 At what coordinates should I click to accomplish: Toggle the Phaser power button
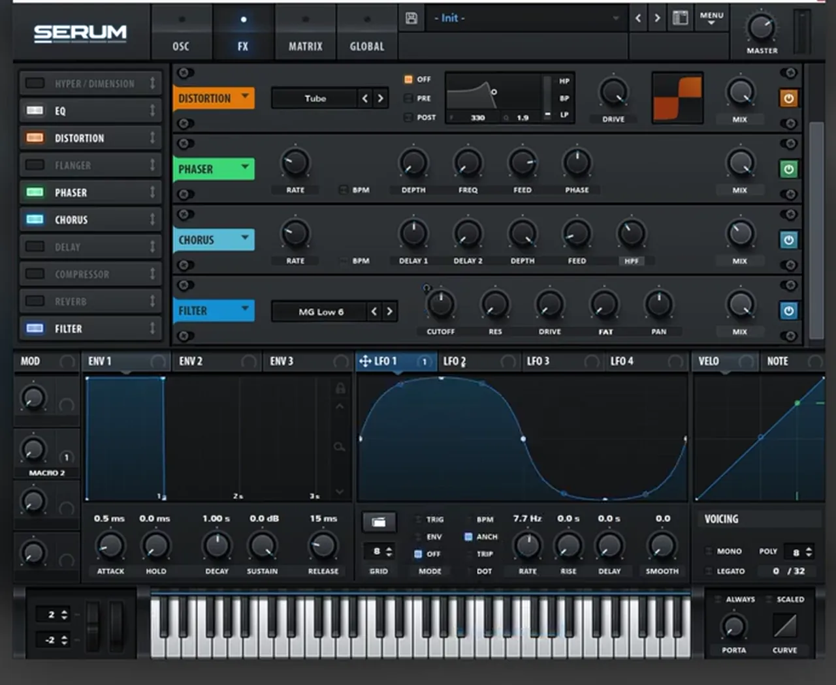coord(788,170)
